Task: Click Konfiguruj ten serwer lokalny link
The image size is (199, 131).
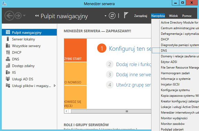Action: coord(130,49)
